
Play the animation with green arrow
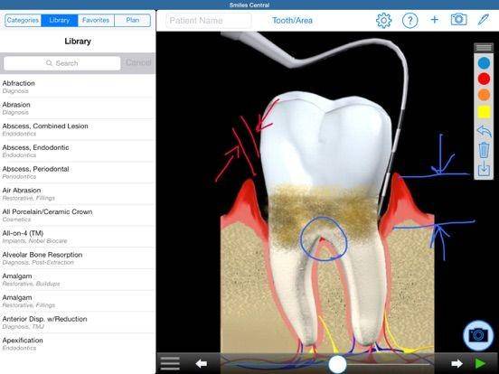click(480, 363)
